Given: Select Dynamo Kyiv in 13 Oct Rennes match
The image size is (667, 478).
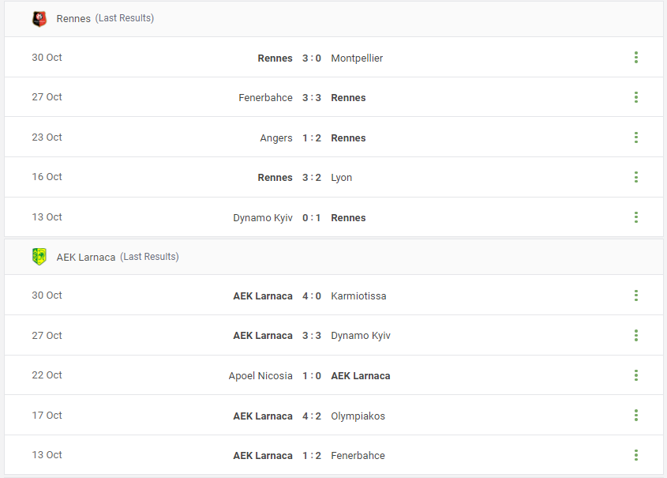Looking at the screenshot, I should tap(263, 218).
